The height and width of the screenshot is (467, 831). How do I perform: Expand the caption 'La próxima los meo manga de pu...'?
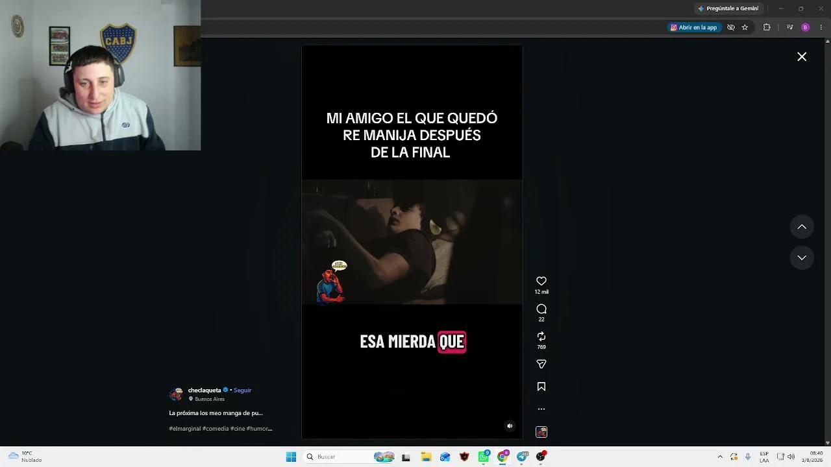click(x=216, y=413)
